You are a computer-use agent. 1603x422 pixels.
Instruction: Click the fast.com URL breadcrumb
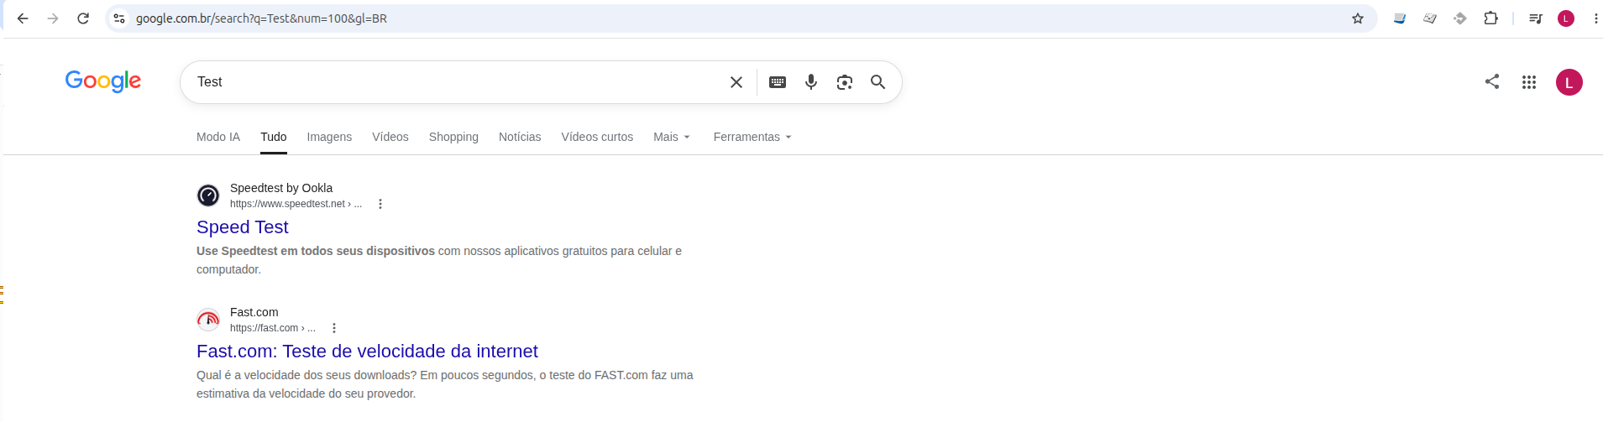273,328
